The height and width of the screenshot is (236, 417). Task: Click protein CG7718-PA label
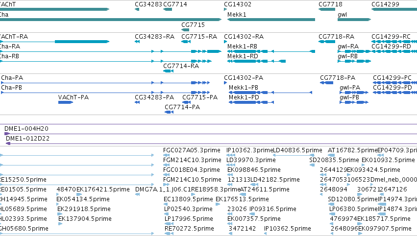coord(338,78)
